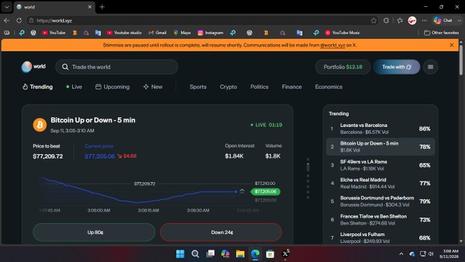The height and width of the screenshot is (262, 465).
Task: Click the $77,209.72 price to beat value
Action: pos(48,156)
